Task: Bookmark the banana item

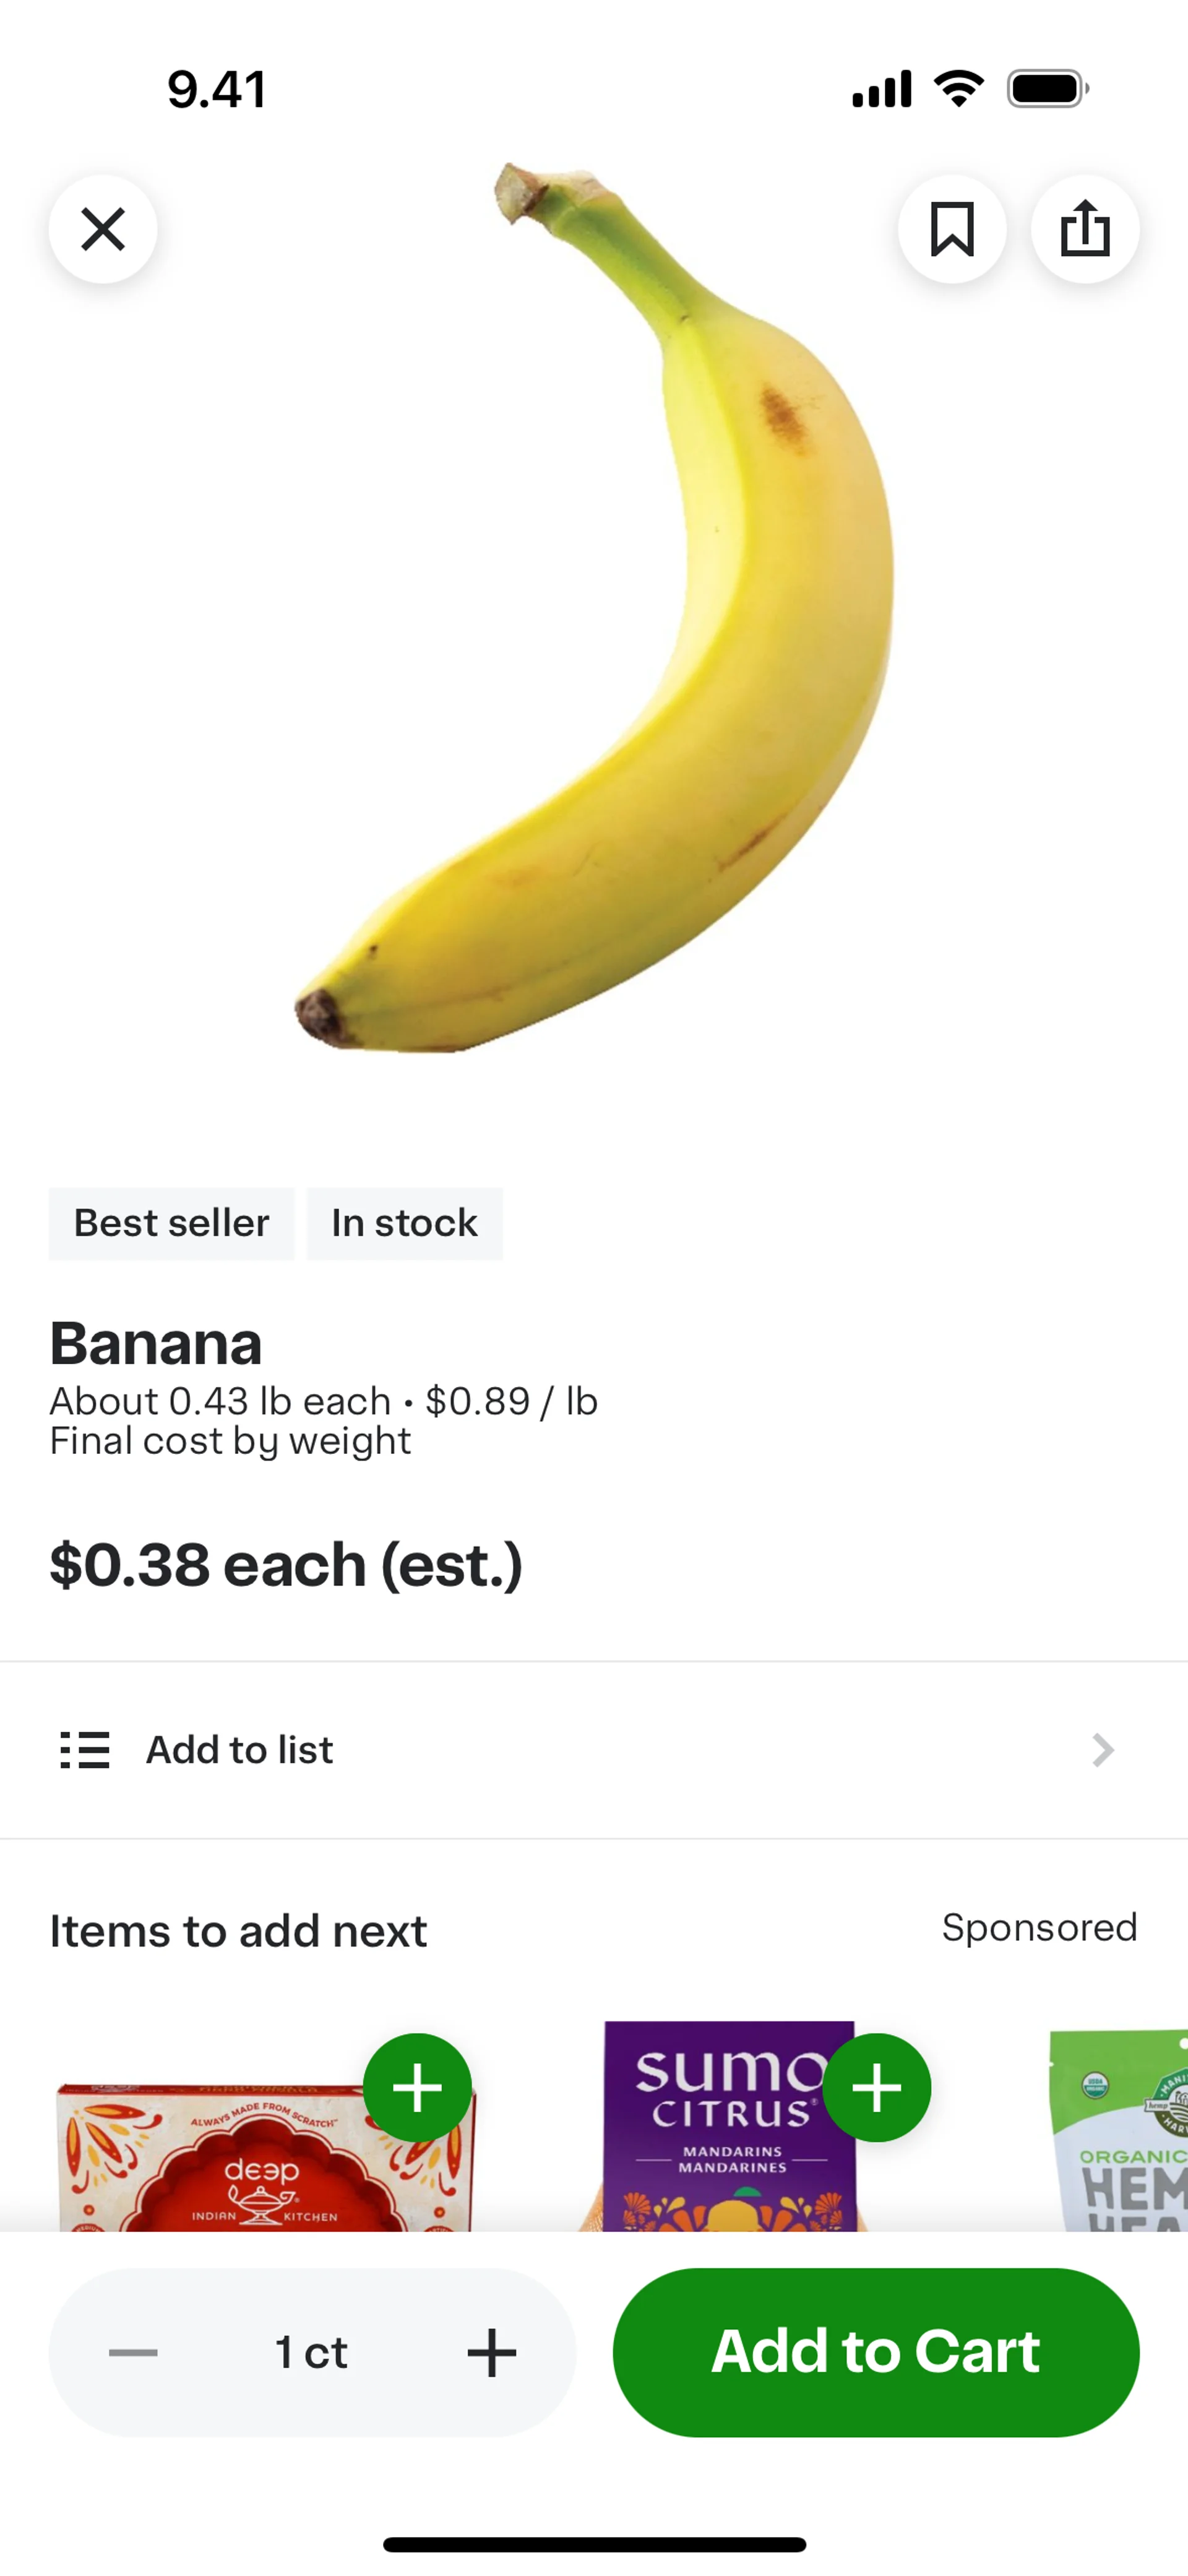Action: click(x=952, y=229)
